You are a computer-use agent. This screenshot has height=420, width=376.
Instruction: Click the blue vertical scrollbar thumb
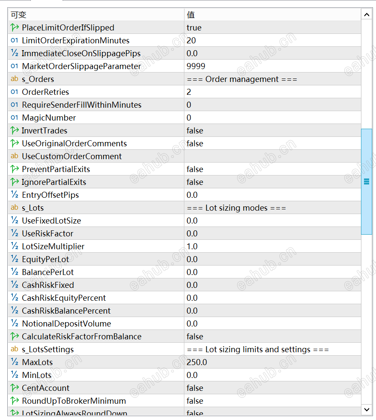click(x=367, y=181)
